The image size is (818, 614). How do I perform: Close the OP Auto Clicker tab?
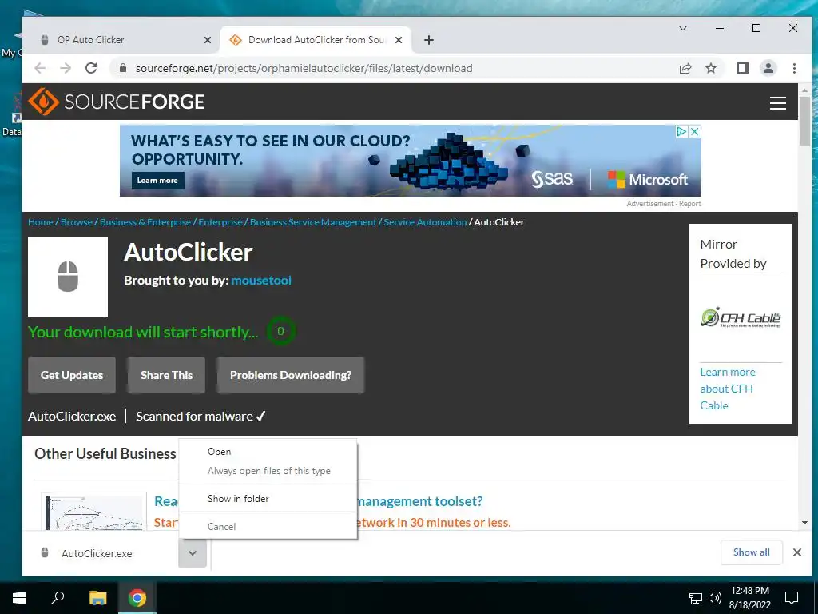208,40
